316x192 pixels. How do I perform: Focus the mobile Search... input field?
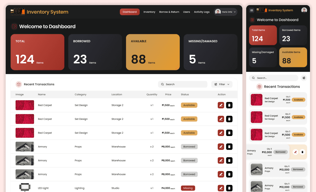pos(274,78)
